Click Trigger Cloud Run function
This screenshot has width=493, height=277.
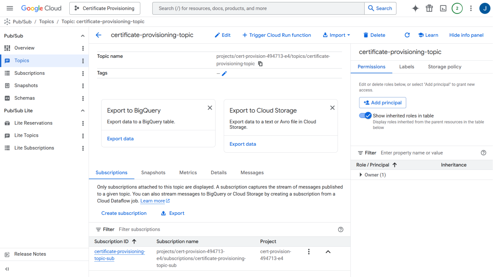(x=276, y=35)
